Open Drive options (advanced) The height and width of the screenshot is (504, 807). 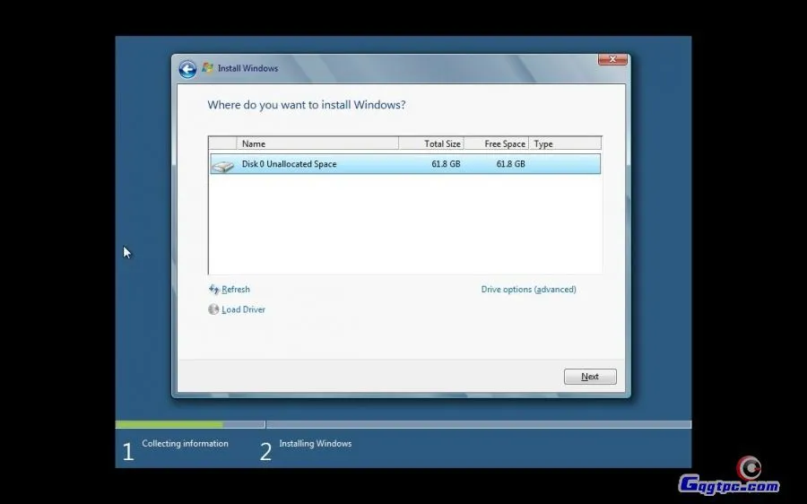[528, 290]
